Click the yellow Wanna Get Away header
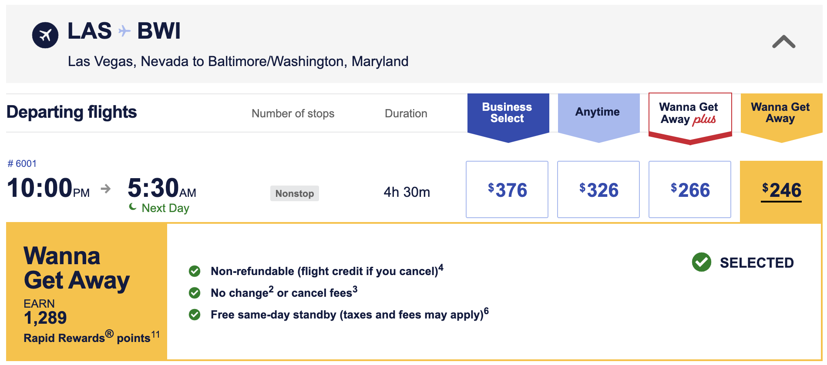Image resolution: width=827 pixels, height=365 pixels. (781, 113)
